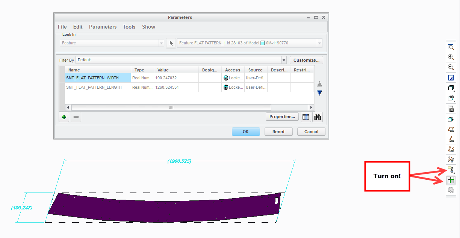460x238 pixels.
Task: Click the remove parameter minus button
Action: 76,117
